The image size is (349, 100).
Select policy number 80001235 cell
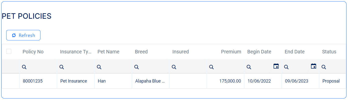(x=32, y=81)
